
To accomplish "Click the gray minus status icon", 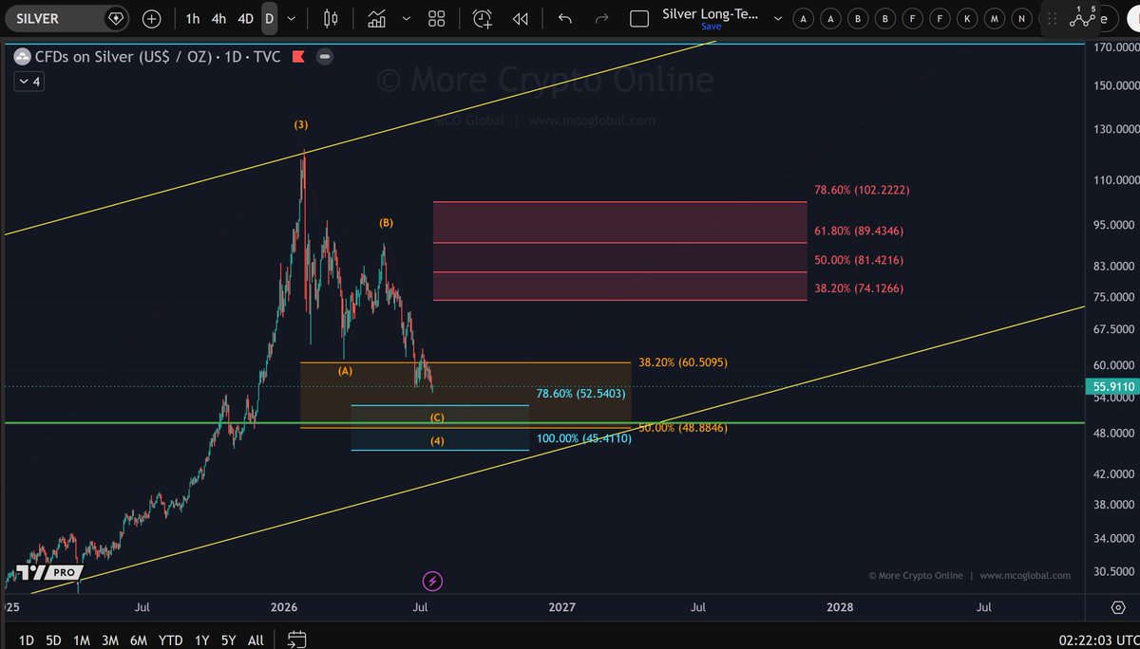I will click(324, 57).
